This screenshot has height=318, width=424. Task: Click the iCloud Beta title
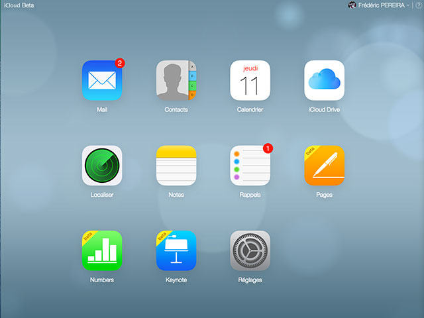(x=19, y=5)
